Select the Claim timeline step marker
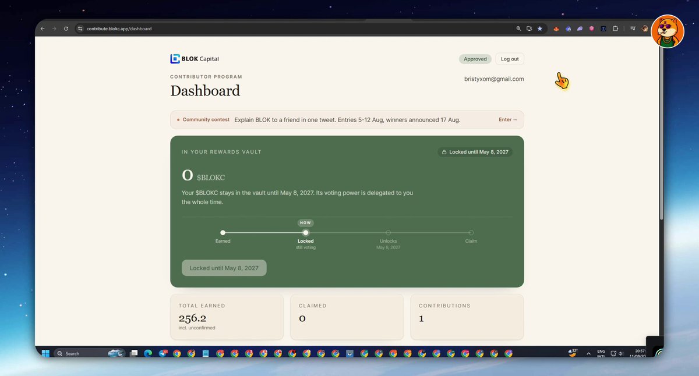The width and height of the screenshot is (699, 376). point(471,233)
